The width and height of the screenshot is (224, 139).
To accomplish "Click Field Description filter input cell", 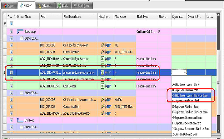I will tap(80, 23).
